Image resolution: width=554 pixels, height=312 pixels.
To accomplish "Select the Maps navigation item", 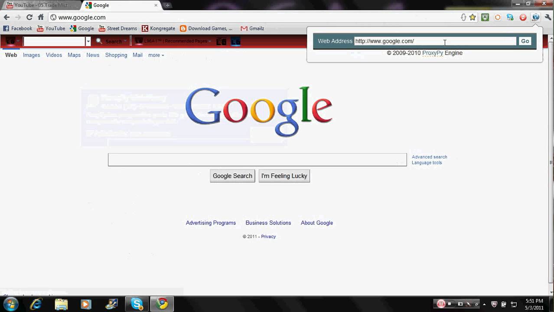I will (74, 55).
